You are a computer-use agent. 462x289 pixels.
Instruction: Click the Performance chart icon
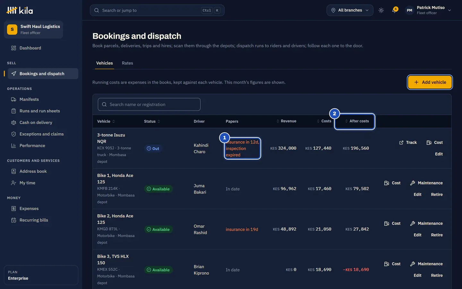click(x=13, y=146)
